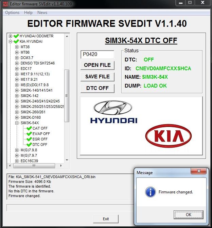
Task: Click the Hyundai logo image
Action: pyautogui.click(x=113, y=112)
